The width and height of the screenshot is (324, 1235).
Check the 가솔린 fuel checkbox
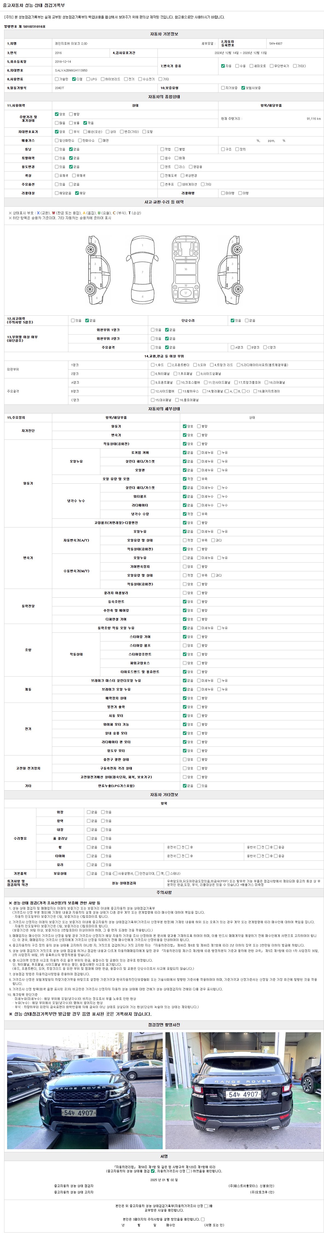(x=57, y=79)
